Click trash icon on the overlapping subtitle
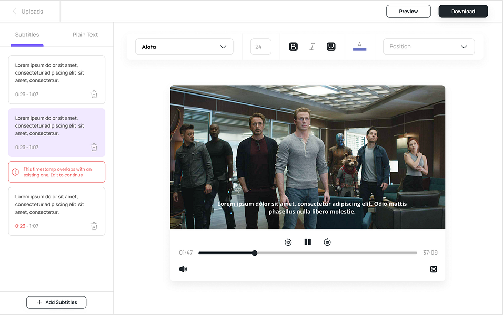Screen dimensions: 503x315 click(x=94, y=226)
